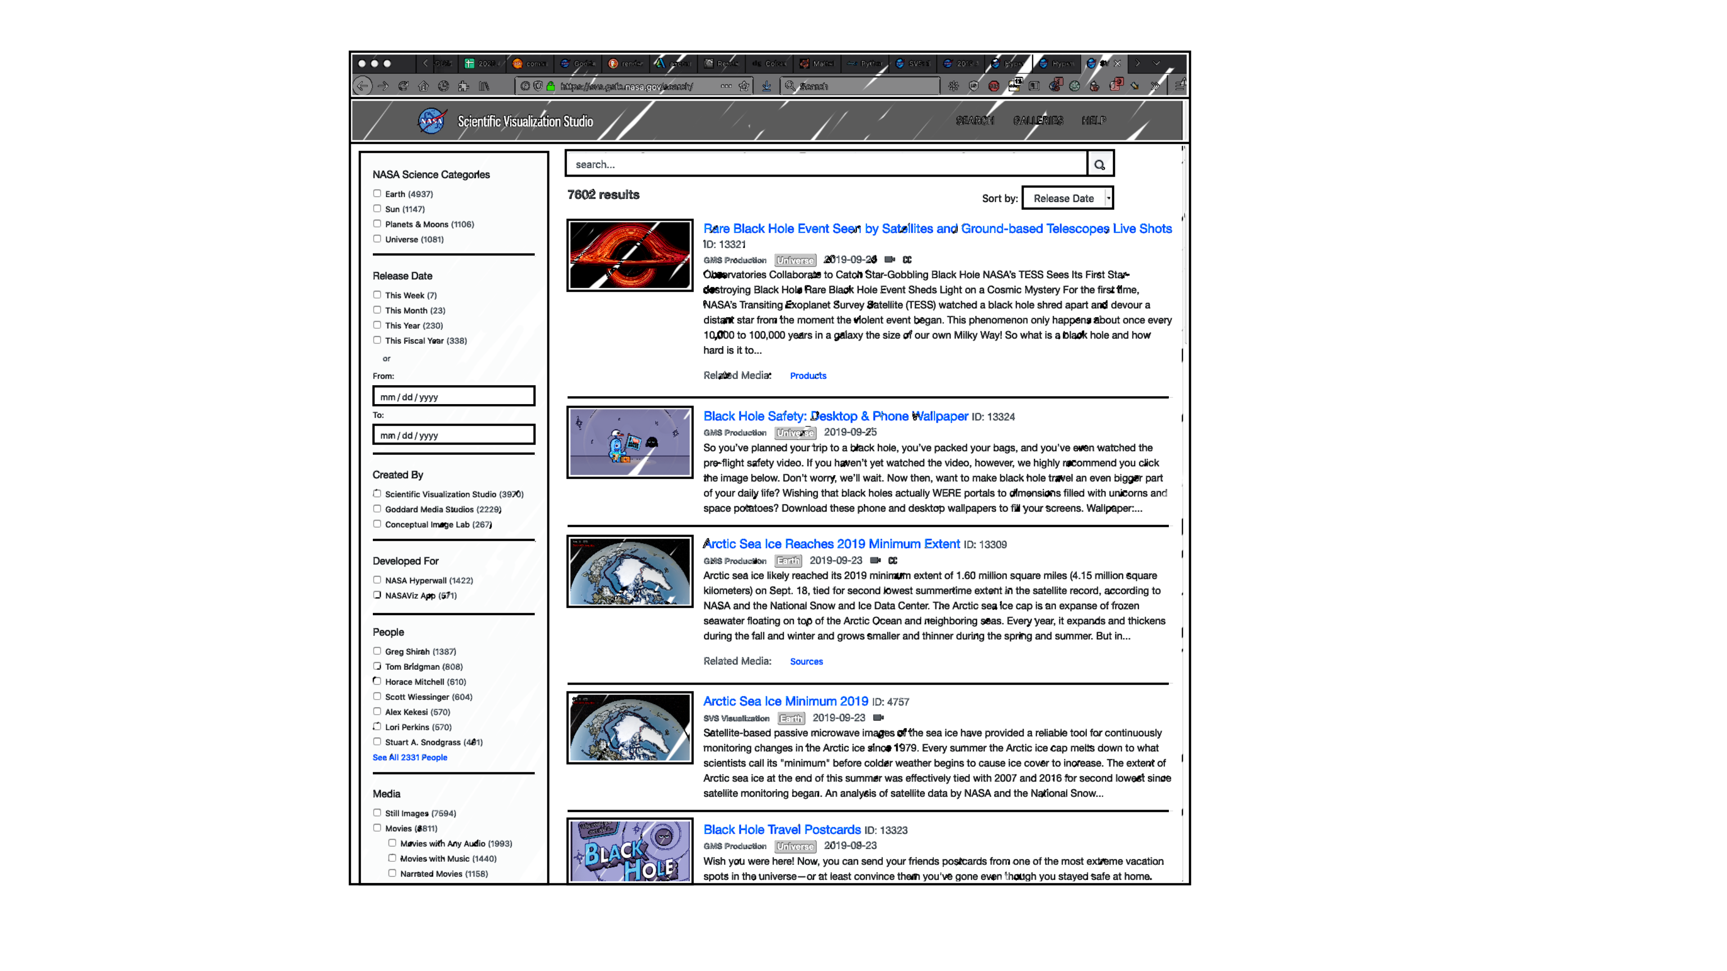Viewport: 1727px width, 971px height.
Task: Tick Planets & Moons (1106) checkbox
Action: tap(377, 224)
